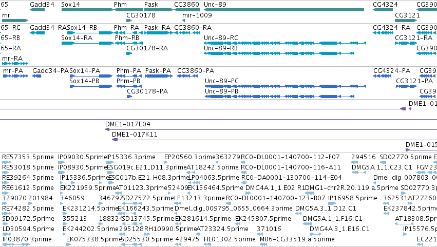Select the HL01302.5prime EST feature
The width and height of the screenshot is (437, 247).
click(207, 244)
